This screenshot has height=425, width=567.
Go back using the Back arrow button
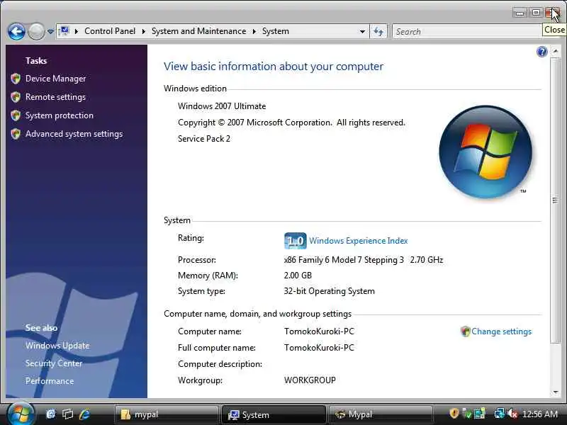[x=16, y=31]
